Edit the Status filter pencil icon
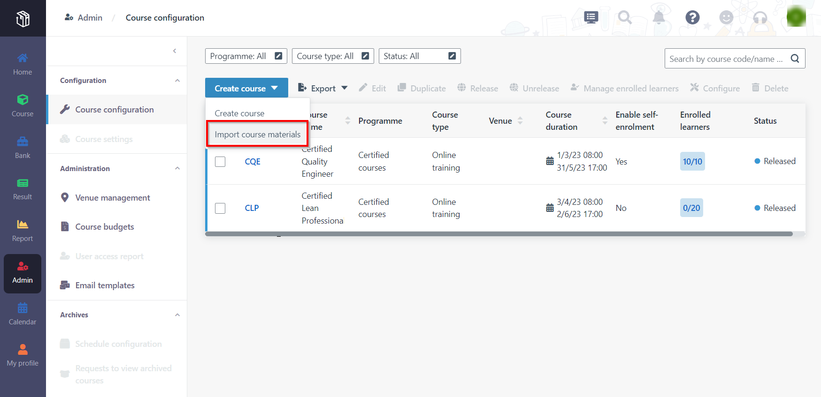The height and width of the screenshot is (397, 821). 452,56
